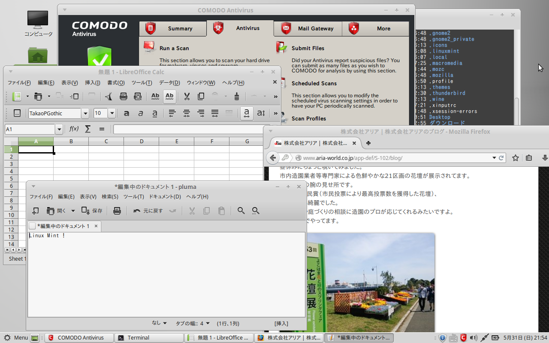This screenshot has width=549, height=343.
Task: Click pluma find and replace icon
Action: tap(256, 211)
